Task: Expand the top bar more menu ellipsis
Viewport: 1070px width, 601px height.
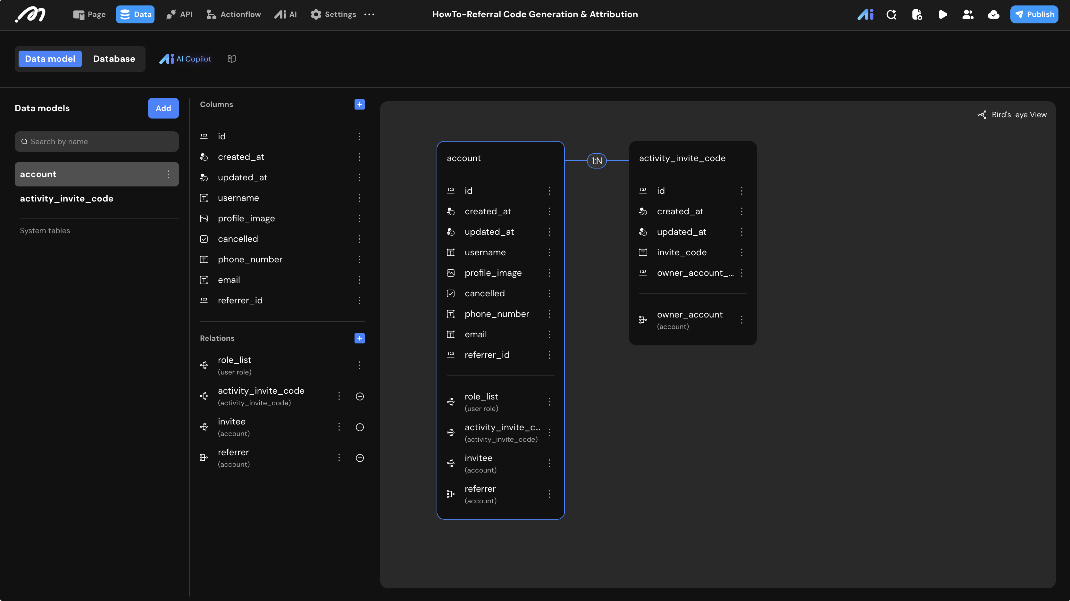Action: click(x=369, y=14)
